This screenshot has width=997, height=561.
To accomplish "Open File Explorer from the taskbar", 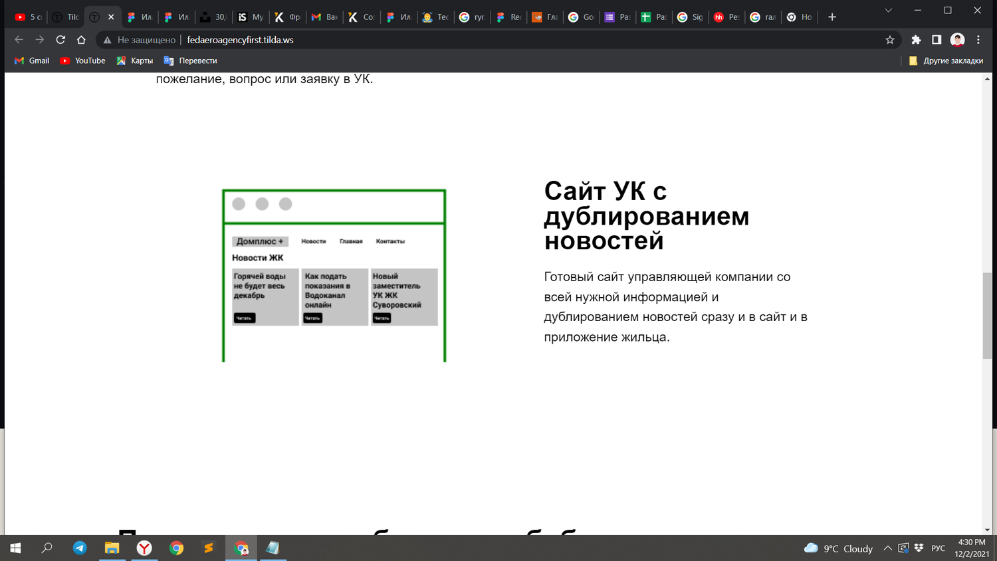I will point(112,548).
